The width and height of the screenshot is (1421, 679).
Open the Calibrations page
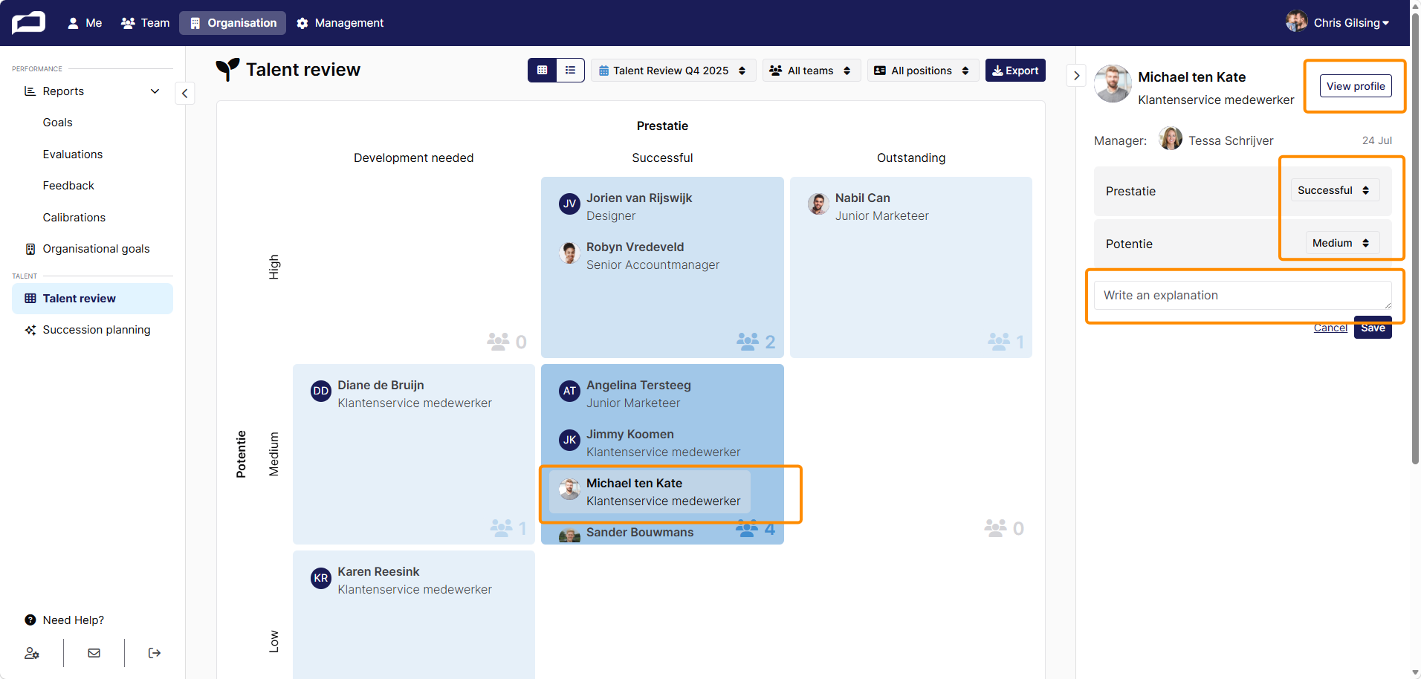(x=74, y=218)
